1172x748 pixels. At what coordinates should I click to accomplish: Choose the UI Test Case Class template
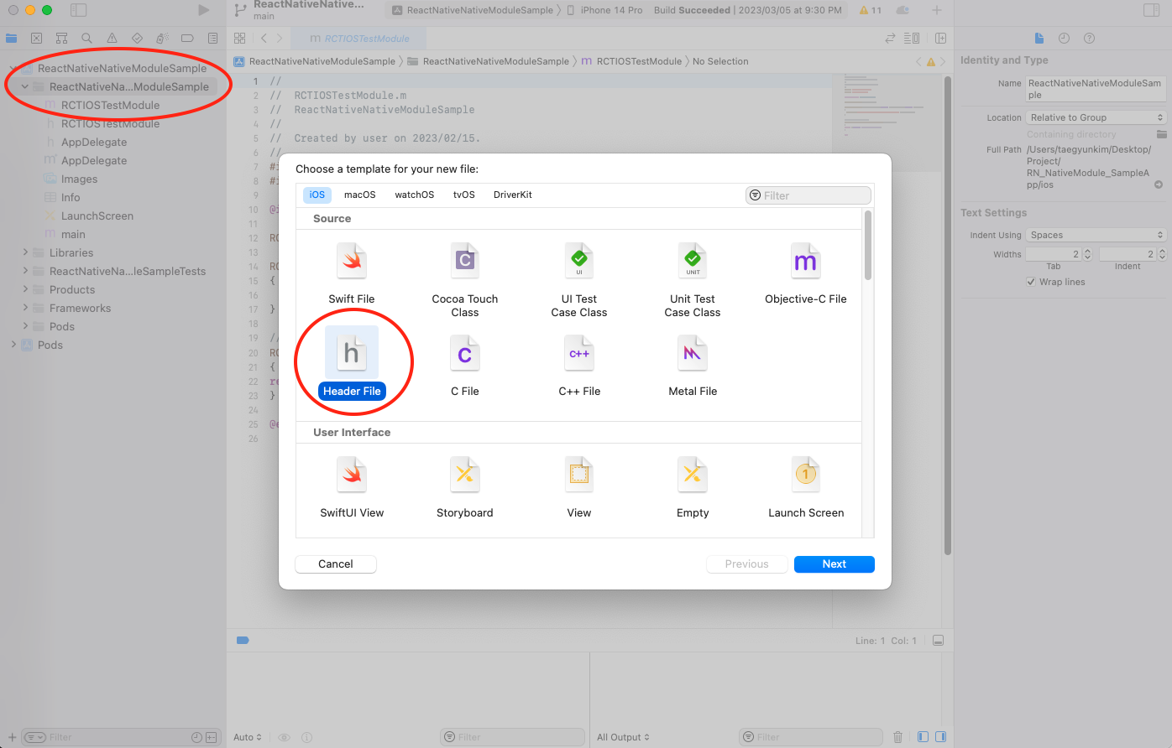pos(579,279)
